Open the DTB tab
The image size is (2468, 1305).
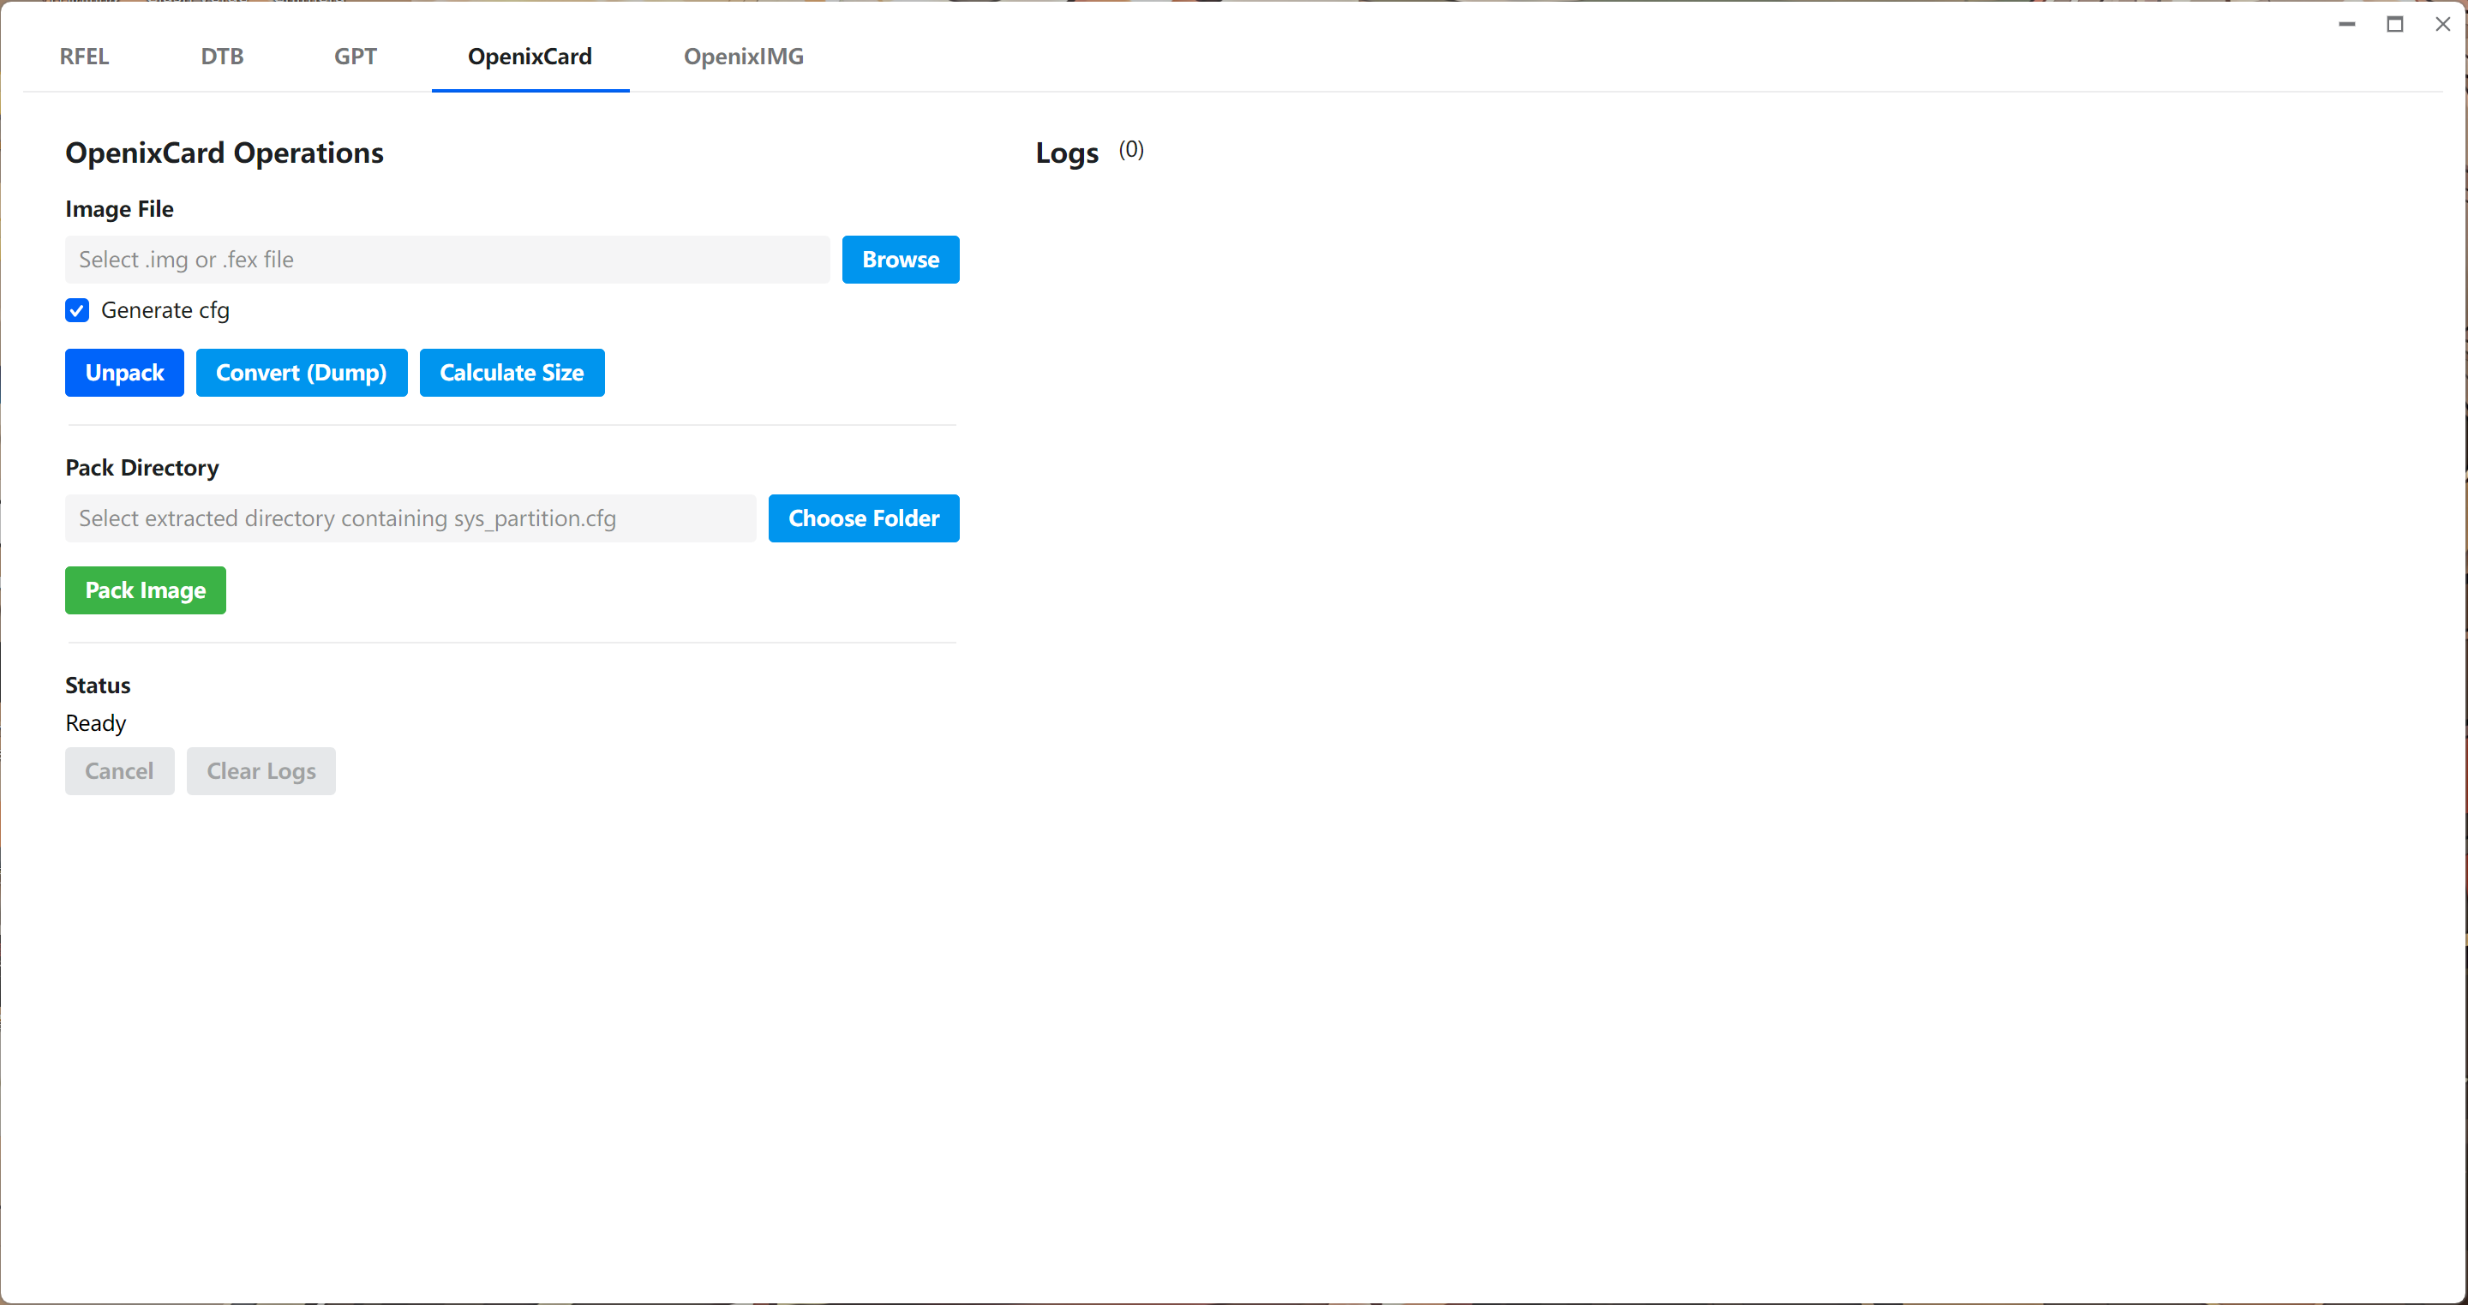221,57
